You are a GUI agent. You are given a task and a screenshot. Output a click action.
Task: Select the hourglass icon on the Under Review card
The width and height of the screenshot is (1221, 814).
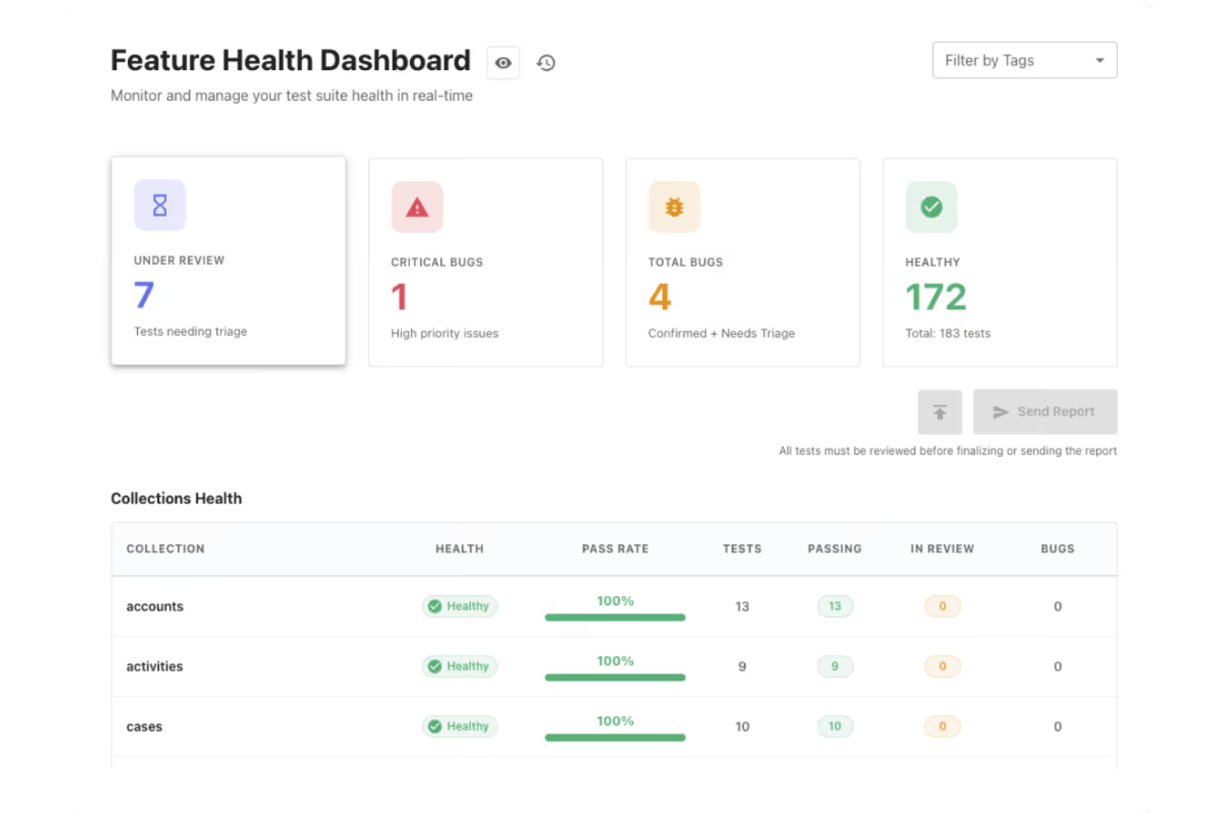159,205
